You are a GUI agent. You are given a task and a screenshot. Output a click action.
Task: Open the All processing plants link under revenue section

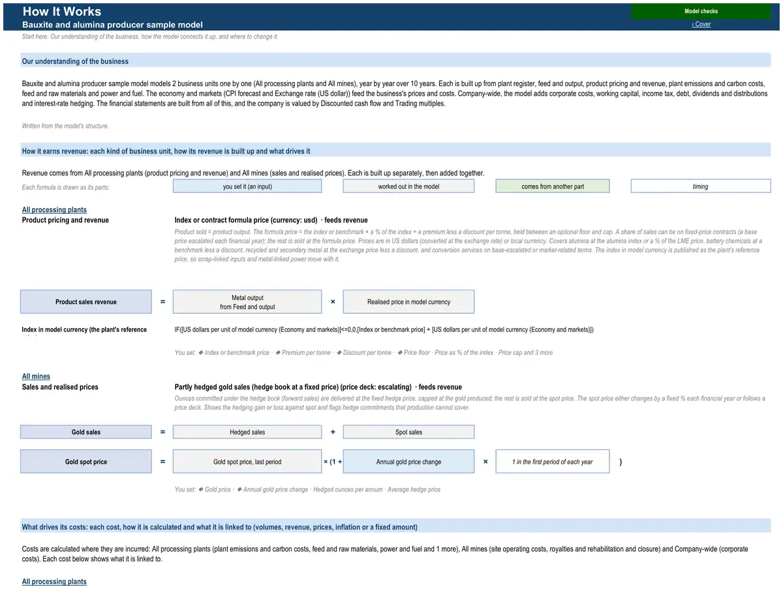(54, 210)
